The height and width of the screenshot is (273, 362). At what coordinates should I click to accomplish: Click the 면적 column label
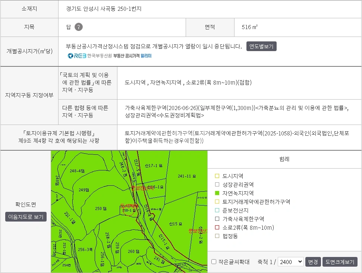210,27
